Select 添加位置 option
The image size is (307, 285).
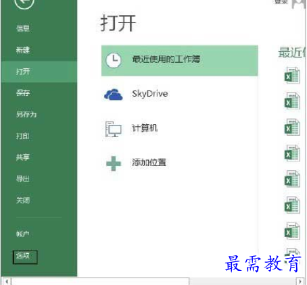[149, 163]
